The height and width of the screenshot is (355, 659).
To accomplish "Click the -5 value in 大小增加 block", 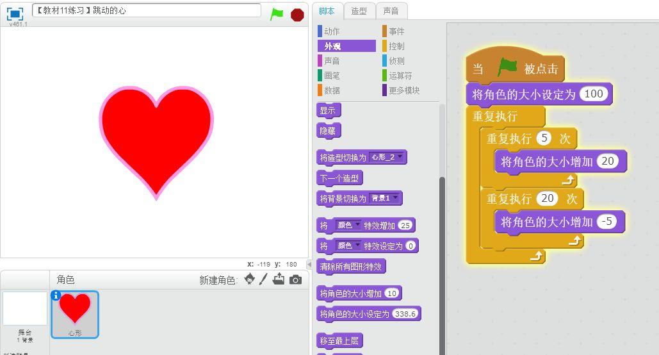I will [x=607, y=221].
